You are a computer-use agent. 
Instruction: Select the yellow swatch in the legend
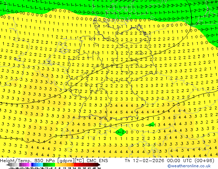point(56,165)
